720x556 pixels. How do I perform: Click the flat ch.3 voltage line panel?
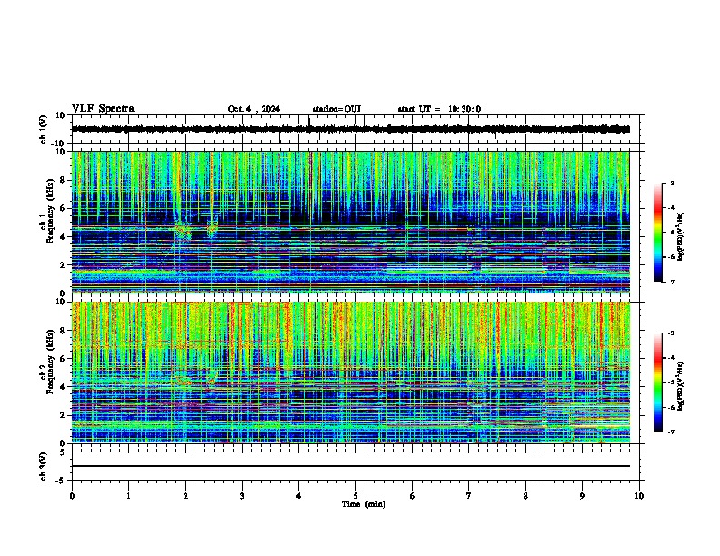357,466
